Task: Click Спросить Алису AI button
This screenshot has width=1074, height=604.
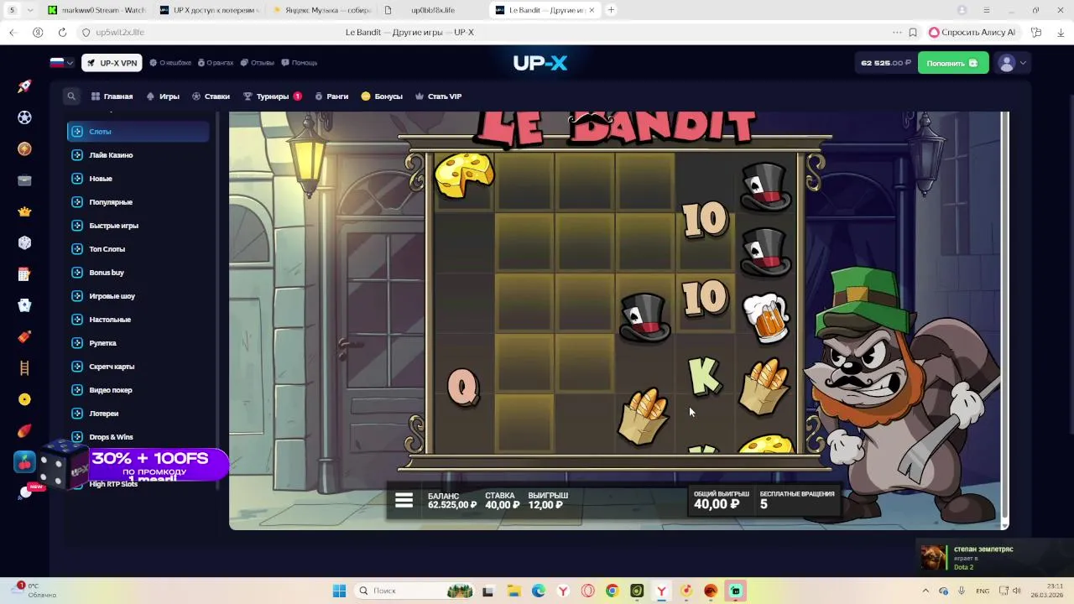Action: (x=972, y=32)
